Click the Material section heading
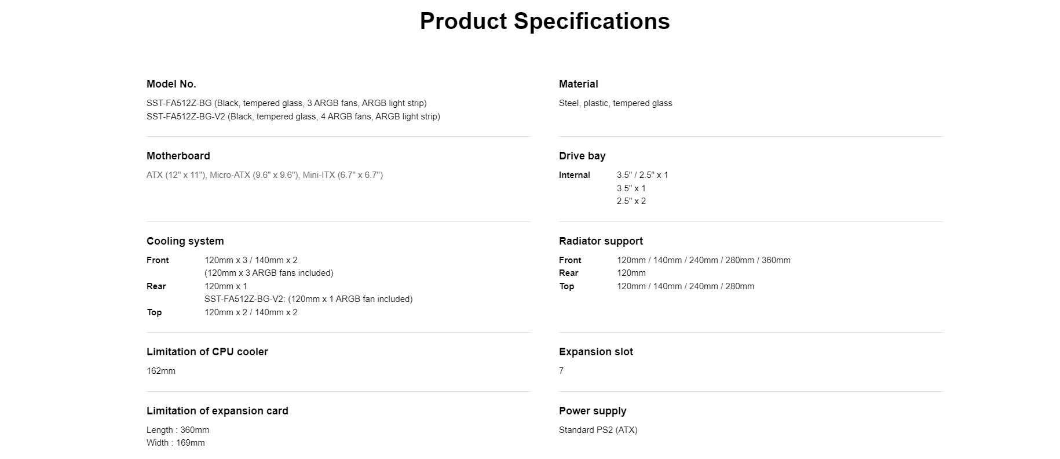This screenshot has width=1060, height=459. tap(578, 84)
